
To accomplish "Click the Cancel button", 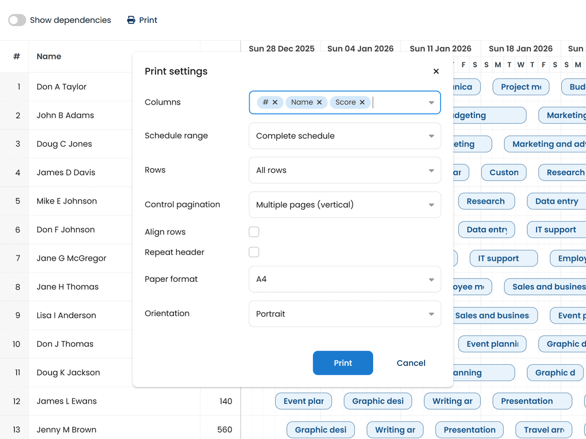I will coord(411,363).
